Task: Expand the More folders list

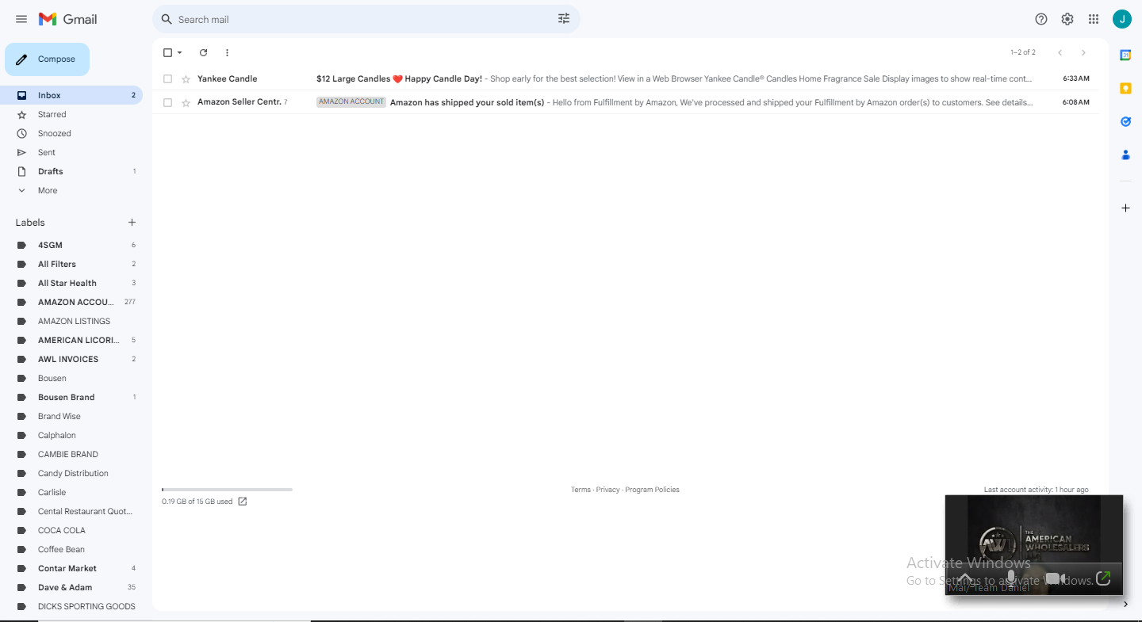Action: point(71,190)
